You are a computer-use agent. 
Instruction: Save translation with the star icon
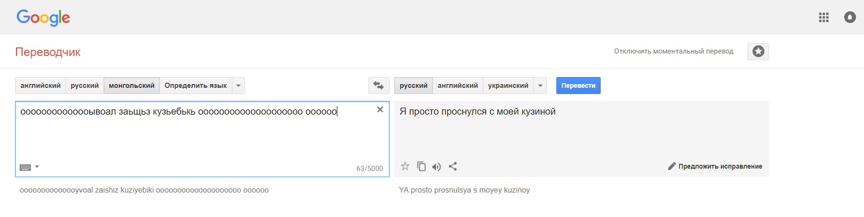[405, 166]
